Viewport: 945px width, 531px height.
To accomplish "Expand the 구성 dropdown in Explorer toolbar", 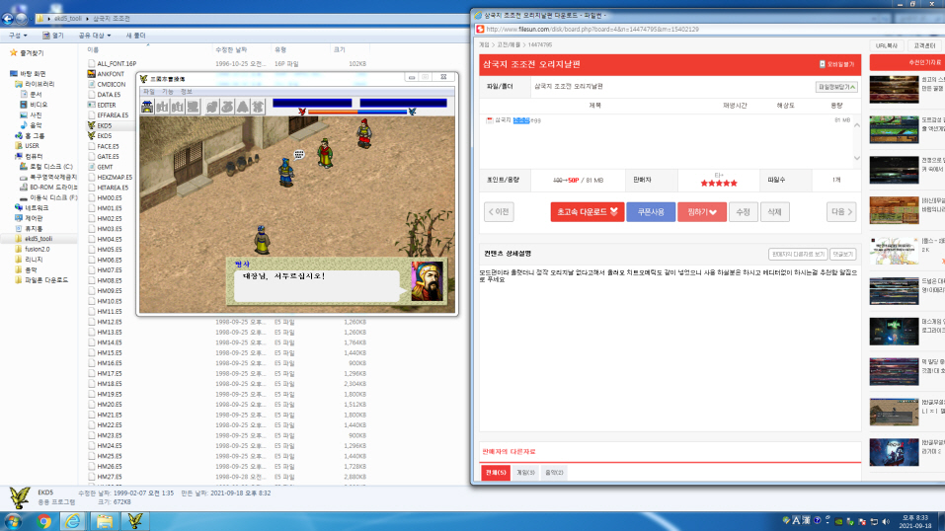I will (x=18, y=36).
